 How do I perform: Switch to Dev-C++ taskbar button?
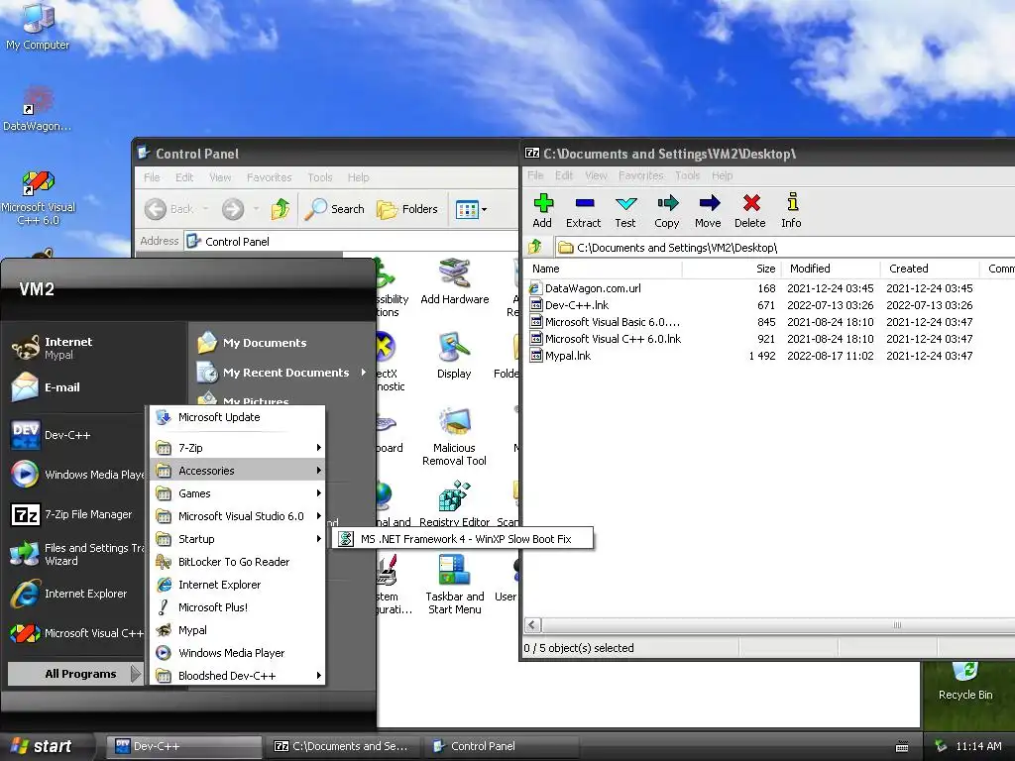click(184, 746)
